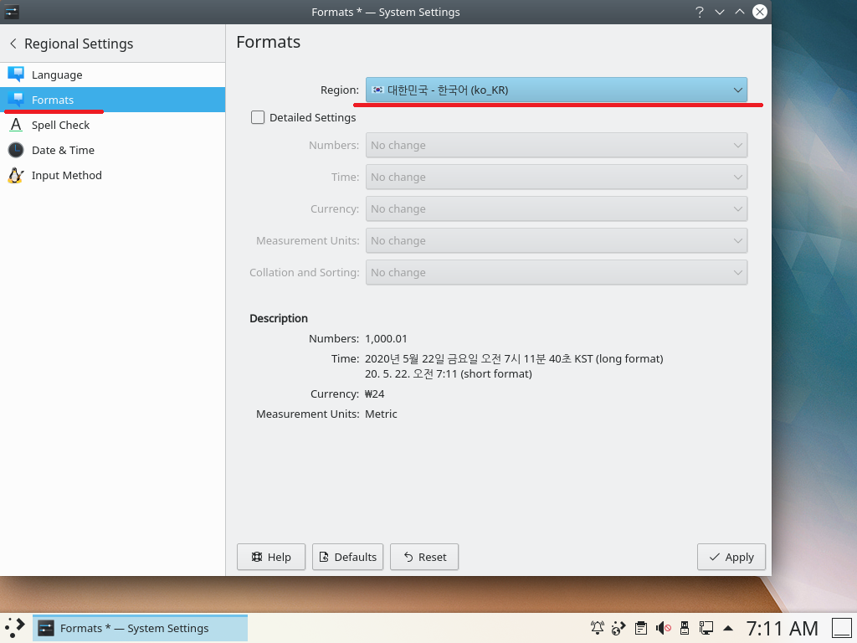
Task: Open the Collation and Sorting dropdown
Action: coord(557,272)
